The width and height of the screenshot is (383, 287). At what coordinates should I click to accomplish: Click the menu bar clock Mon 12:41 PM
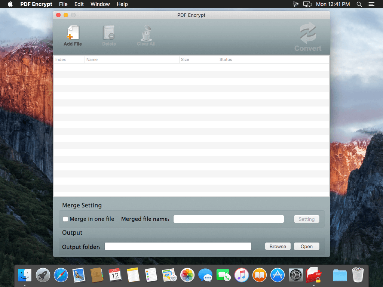coord(333,4)
